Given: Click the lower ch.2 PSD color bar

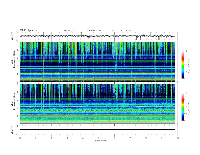Looking at the screenshot, I should (x=183, y=107).
